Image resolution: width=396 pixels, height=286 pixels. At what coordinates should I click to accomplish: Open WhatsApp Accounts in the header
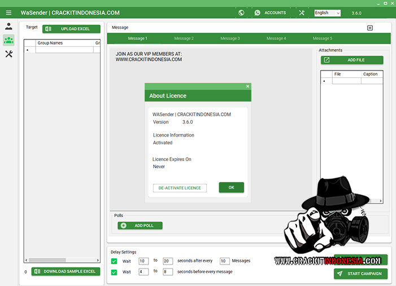click(x=270, y=13)
